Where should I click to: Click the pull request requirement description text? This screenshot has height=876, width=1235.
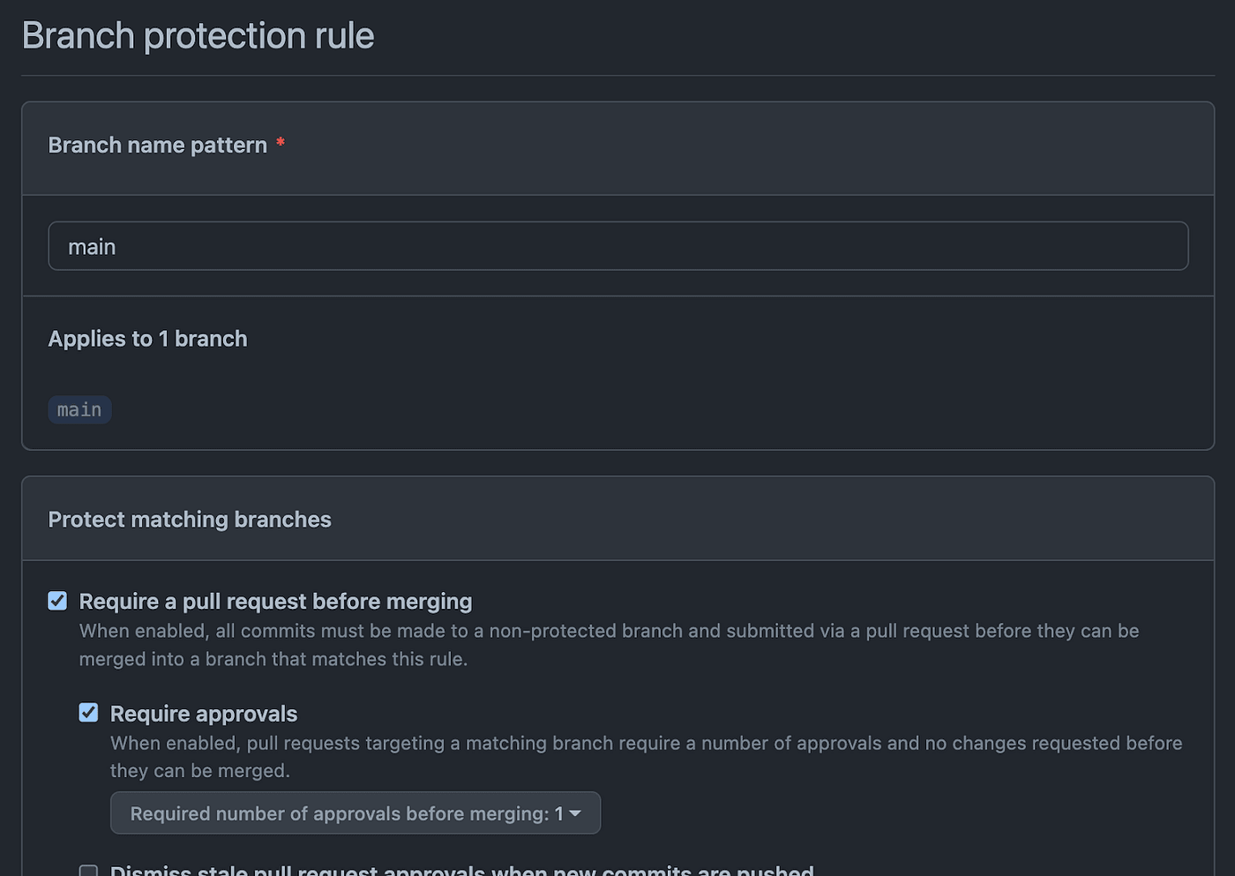coord(609,645)
